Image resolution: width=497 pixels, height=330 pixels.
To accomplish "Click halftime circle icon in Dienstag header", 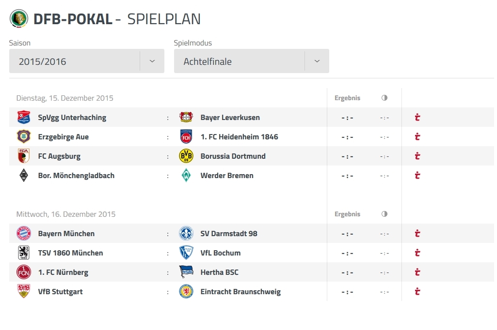I will click(385, 98).
